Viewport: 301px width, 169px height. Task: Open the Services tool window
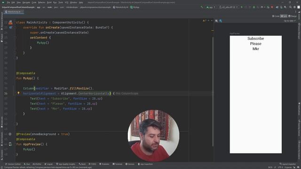coord(130,164)
